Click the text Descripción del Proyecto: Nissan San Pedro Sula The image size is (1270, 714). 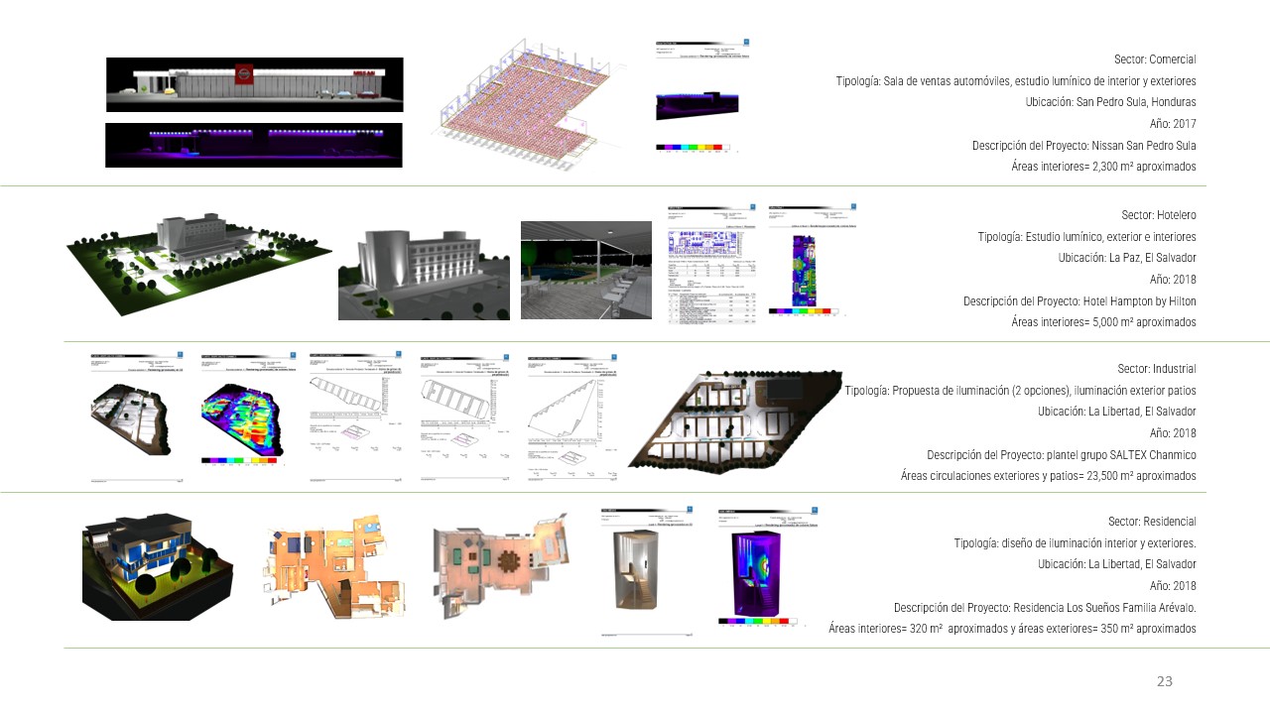[1083, 145]
